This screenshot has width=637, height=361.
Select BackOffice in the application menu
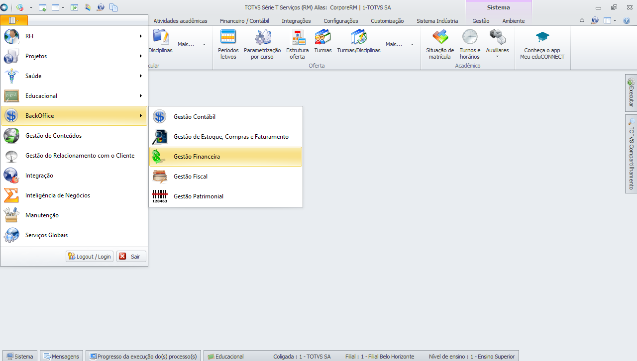pos(74,116)
